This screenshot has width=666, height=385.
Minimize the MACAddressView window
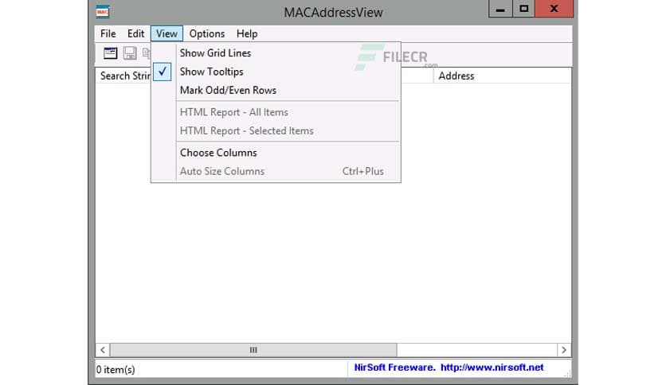click(501, 9)
